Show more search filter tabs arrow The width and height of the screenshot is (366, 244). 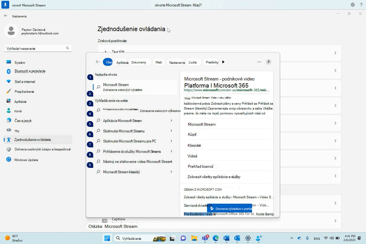point(223,62)
